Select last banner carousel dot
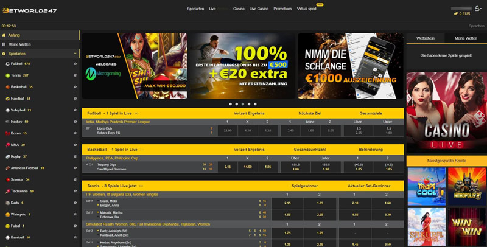 [x=255, y=104]
